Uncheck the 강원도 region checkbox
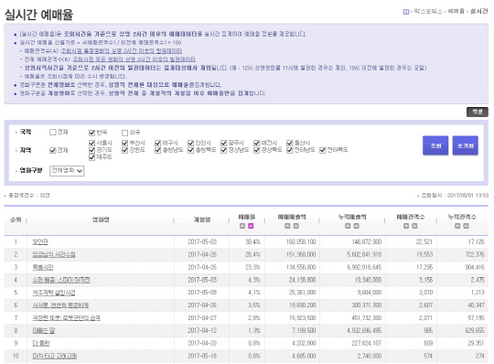The image size is (494, 364). click(x=124, y=150)
